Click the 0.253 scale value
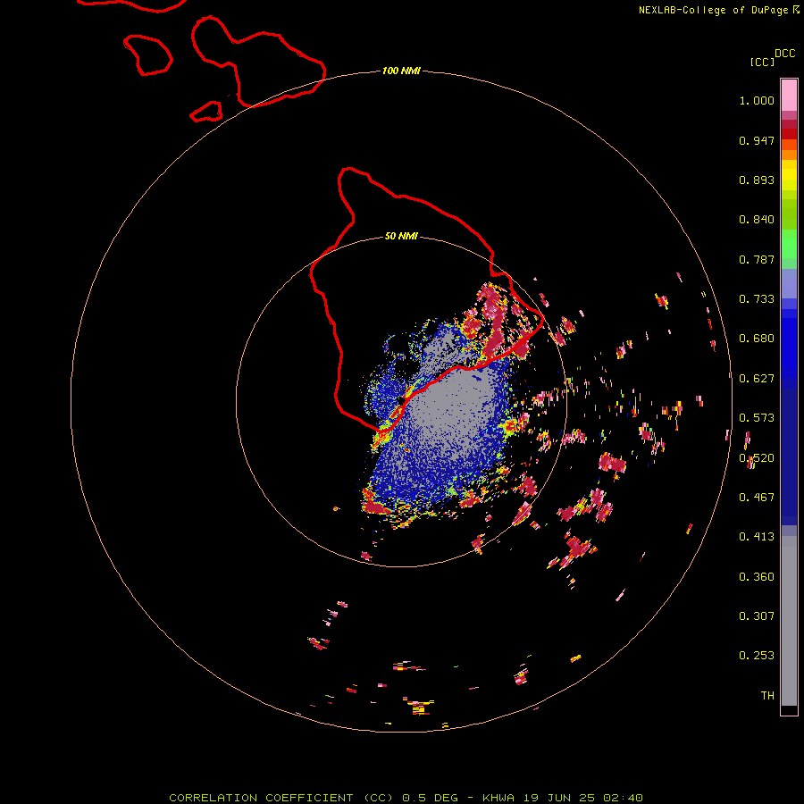 (x=757, y=656)
